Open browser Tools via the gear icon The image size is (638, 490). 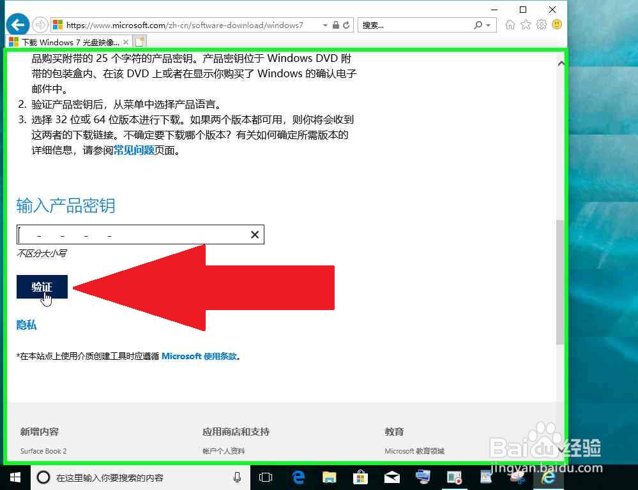point(542,24)
